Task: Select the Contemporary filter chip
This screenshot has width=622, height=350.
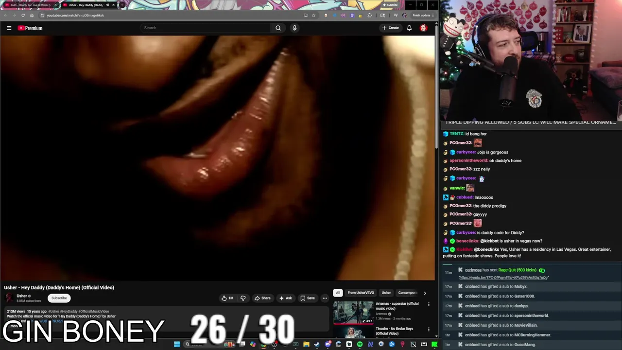Action: (x=407, y=293)
